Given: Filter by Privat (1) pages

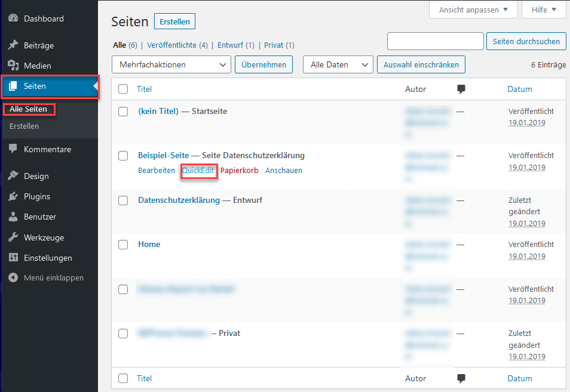Looking at the screenshot, I should coord(279,45).
